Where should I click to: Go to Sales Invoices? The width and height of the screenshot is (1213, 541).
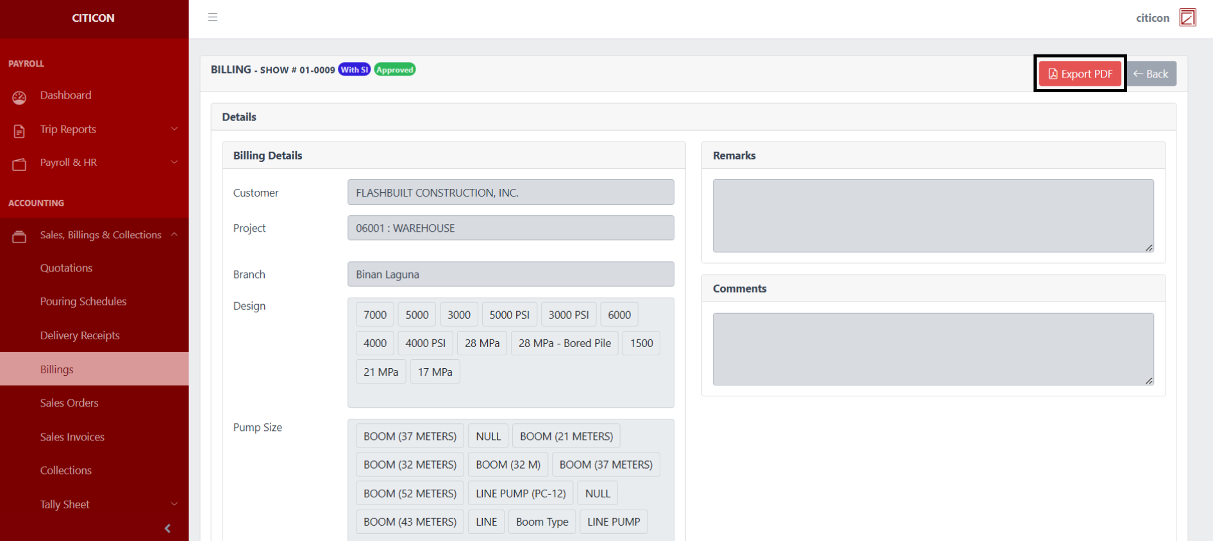72,437
